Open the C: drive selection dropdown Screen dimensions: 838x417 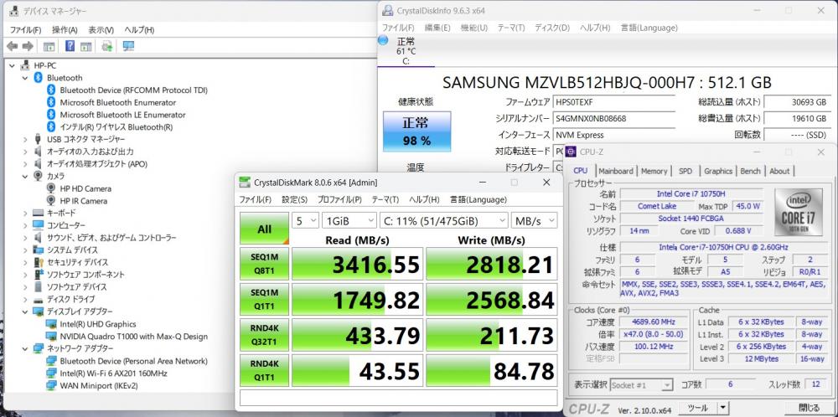444,220
